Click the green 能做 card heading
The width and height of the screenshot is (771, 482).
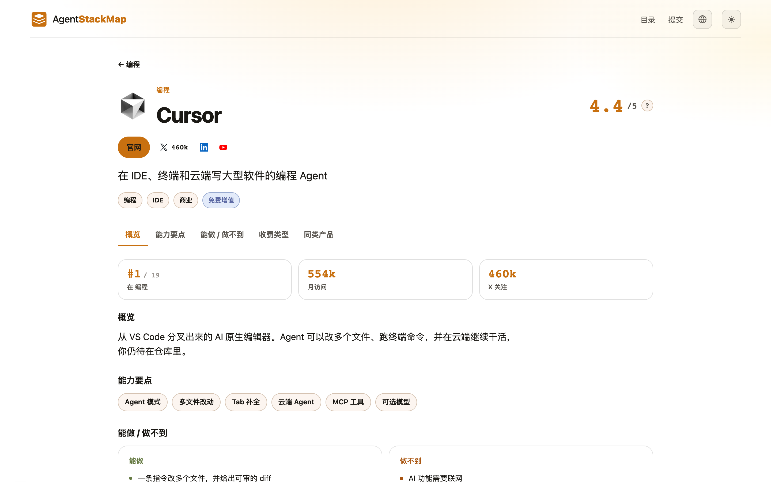136,461
